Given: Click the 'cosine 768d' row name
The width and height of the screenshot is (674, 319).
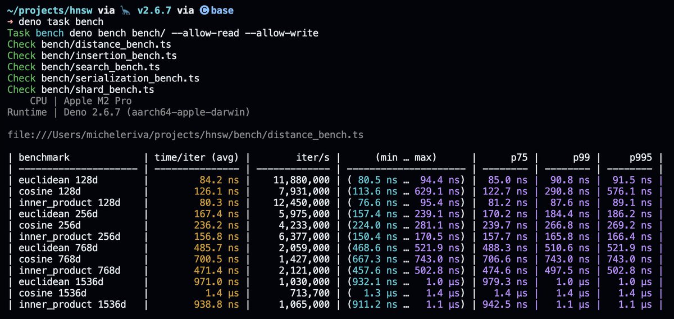Looking at the screenshot, I should click(x=50, y=259).
